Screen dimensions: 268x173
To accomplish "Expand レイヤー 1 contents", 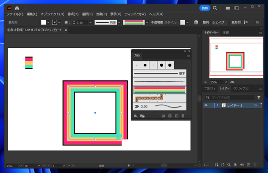I will pyautogui.click(x=218, y=105).
